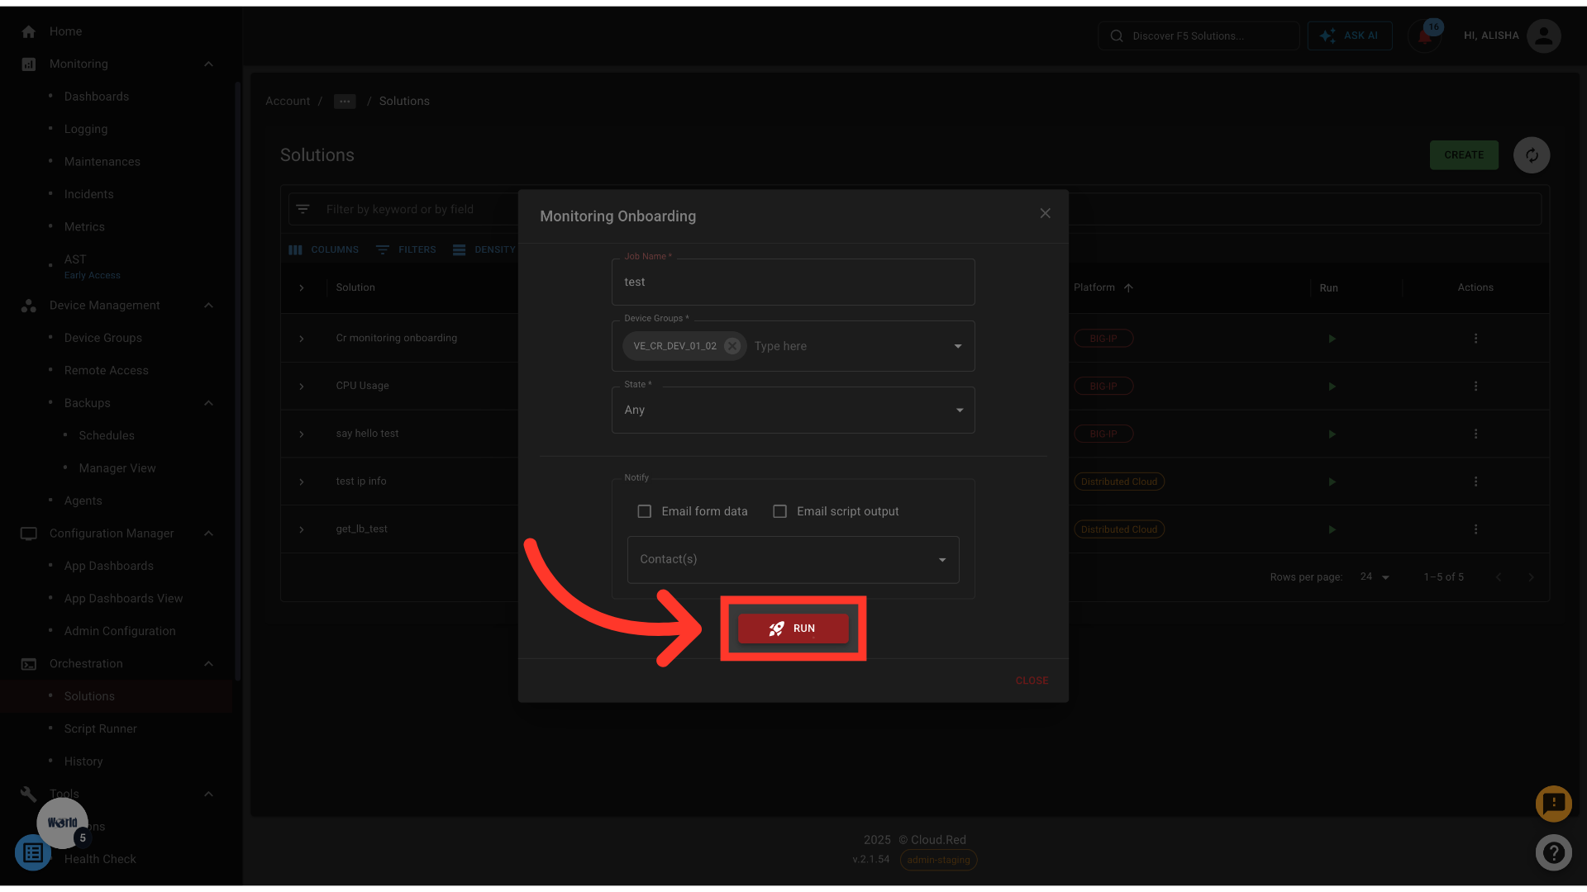Image resolution: width=1587 pixels, height=892 pixels.
Task: Open the notifications bell icon
Action: (x=1424, y=36)
